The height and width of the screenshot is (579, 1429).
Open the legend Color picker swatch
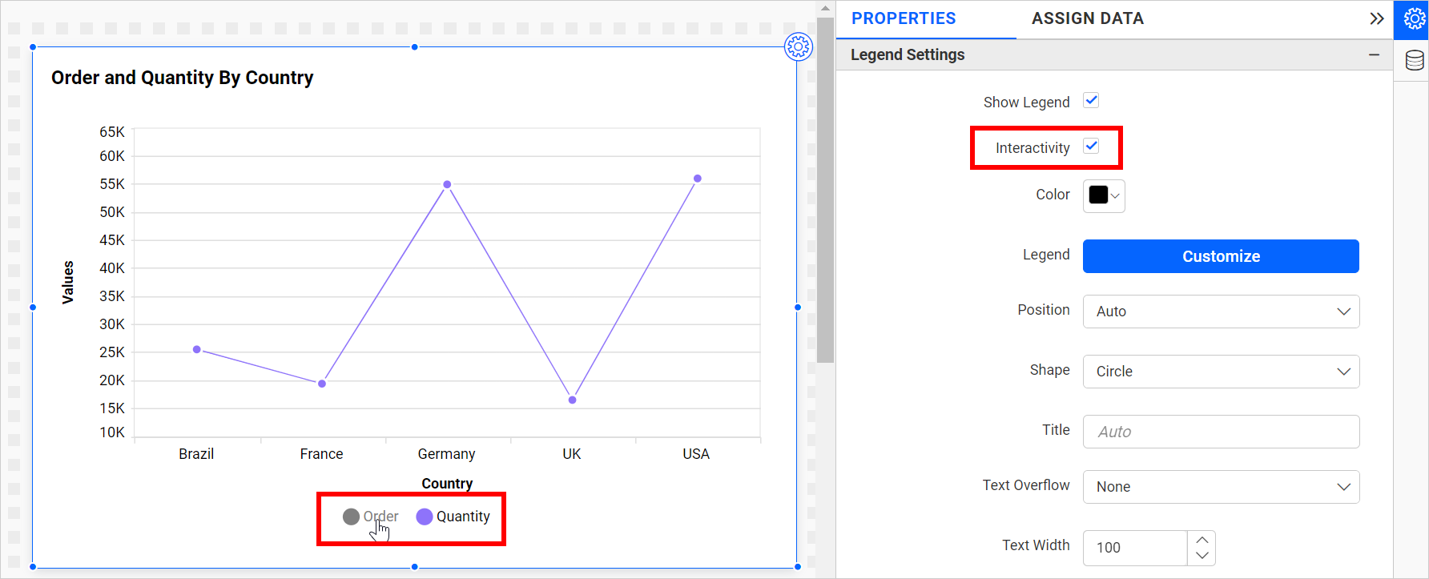point(1104,195)
